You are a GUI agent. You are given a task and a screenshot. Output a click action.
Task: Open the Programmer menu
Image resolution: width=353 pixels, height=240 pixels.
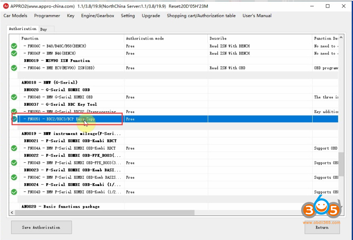click(x=47, y=16)
